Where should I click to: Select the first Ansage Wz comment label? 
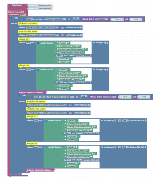point(24,39)
